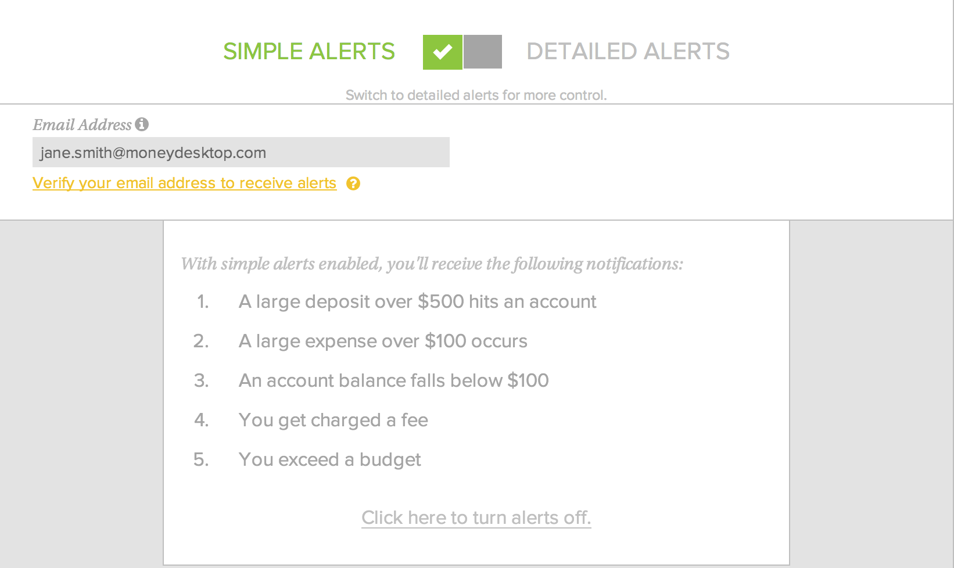Screen dimensions: 954x568
Task: Click list number 5 beside exceed budget
Action: click(x=201, y=459)
